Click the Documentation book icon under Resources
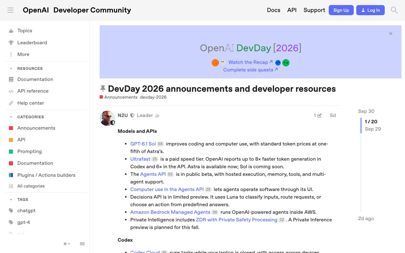Screen dimensions: 405x253 (11, 79)
